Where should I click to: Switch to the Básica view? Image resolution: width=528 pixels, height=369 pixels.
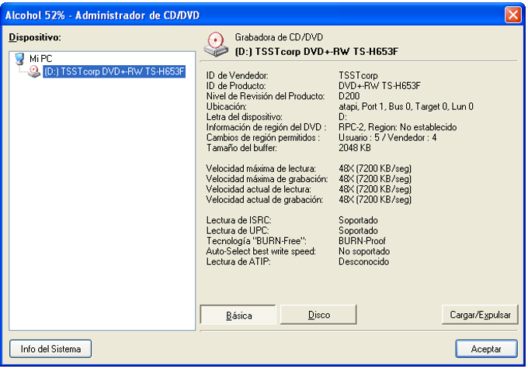(x=238, y=315)
